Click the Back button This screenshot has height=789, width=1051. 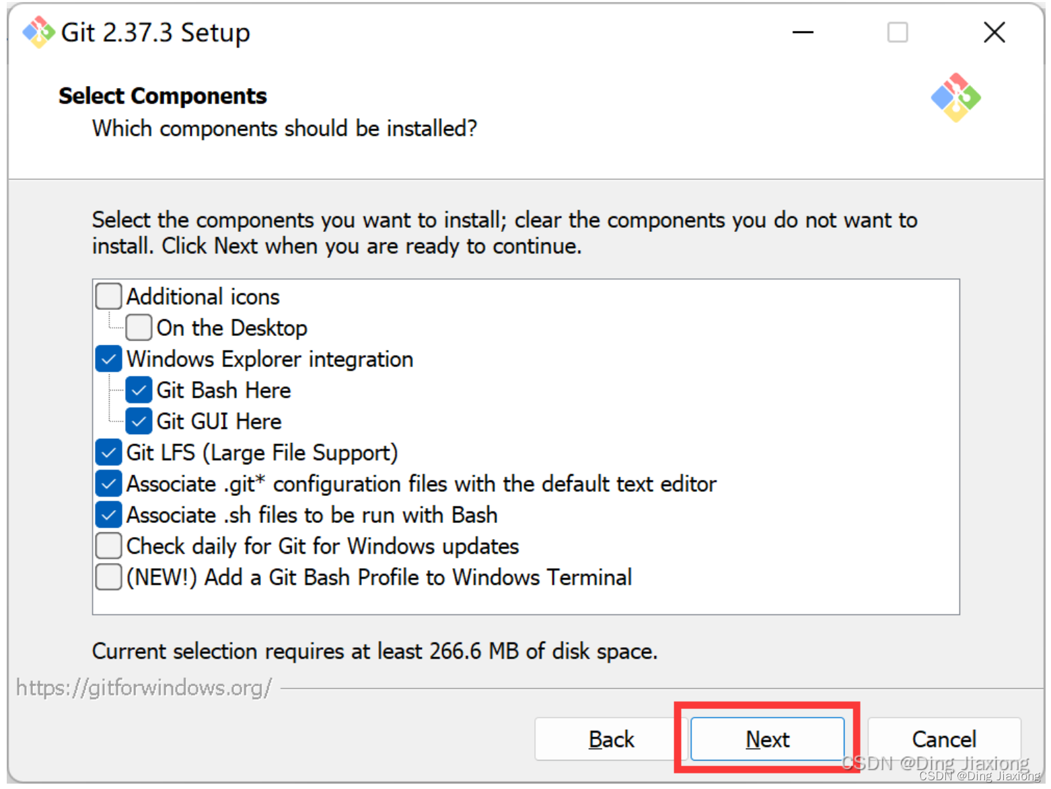pyautogui.click(x=611, y=739)
